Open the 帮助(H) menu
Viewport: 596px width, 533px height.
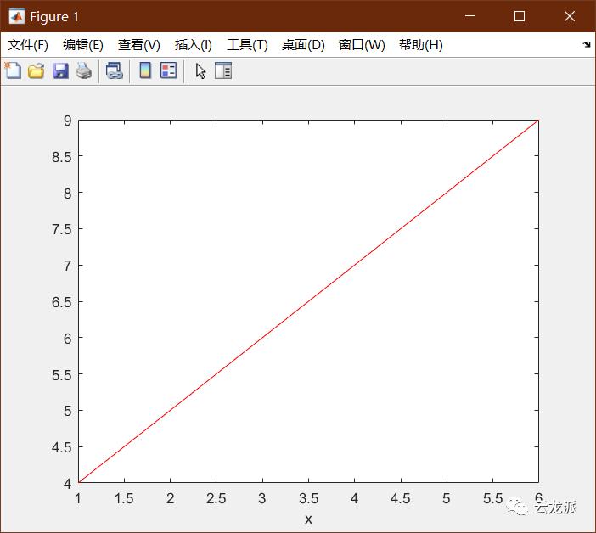(421, 45)
